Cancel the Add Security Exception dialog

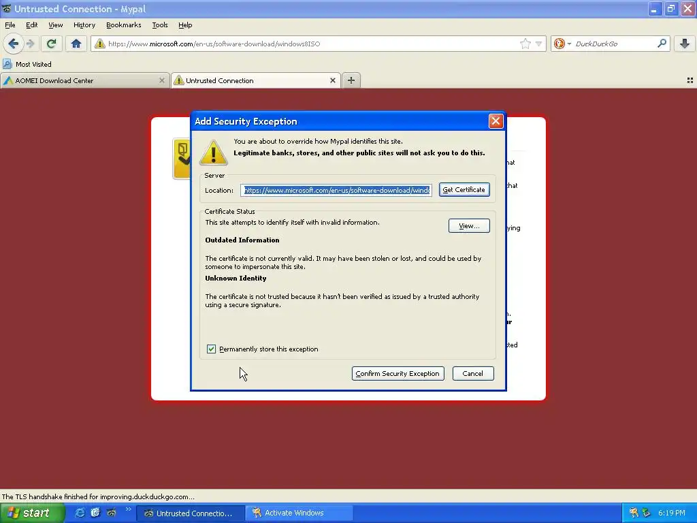coord(473,374)
